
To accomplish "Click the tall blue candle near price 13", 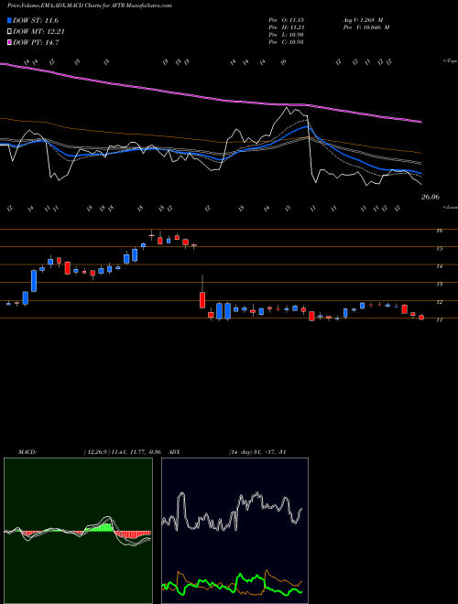I will tap(34, 280).
